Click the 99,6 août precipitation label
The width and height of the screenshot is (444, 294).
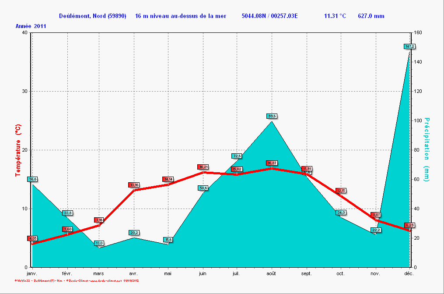pos(272,116)
